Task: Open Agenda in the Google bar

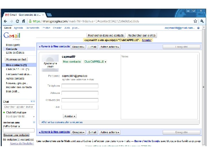Action: pyautogui.click(x=18, y=28)
